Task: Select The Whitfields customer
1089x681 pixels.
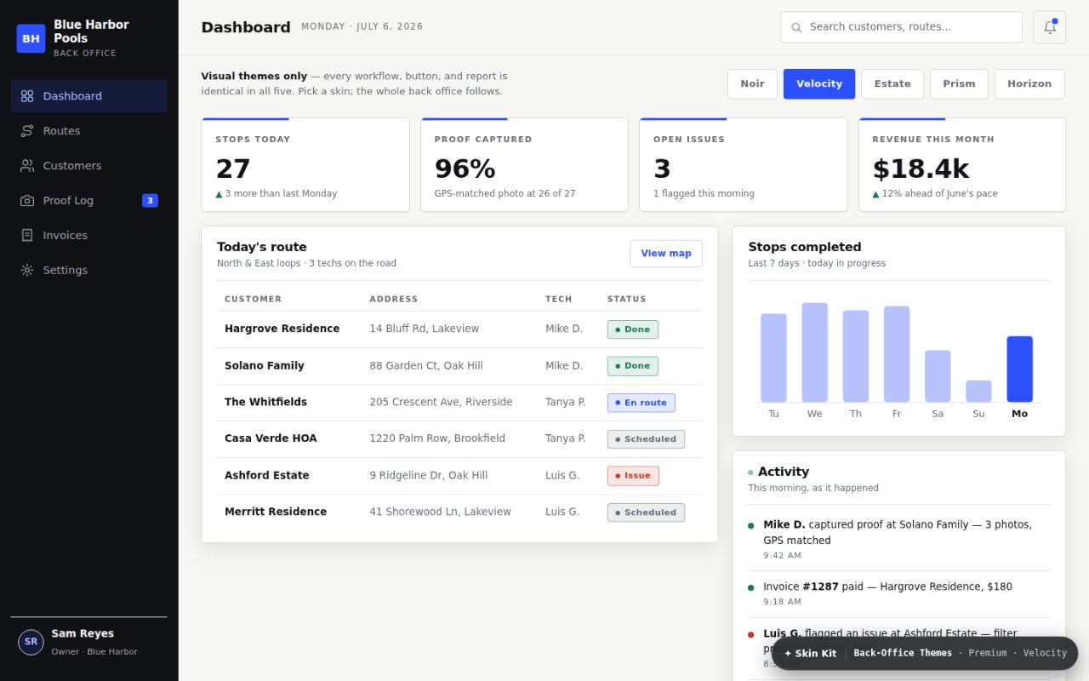Action: coord(265,402)
